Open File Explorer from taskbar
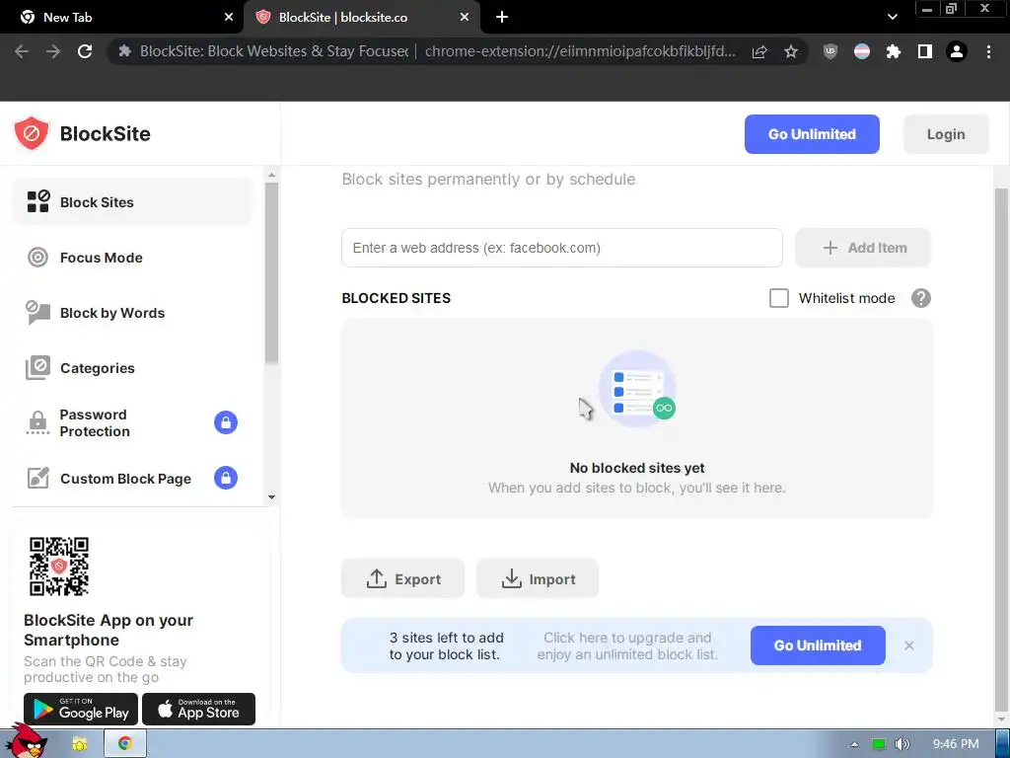Viewport: 1010px width, 758px height. point(80,744)
